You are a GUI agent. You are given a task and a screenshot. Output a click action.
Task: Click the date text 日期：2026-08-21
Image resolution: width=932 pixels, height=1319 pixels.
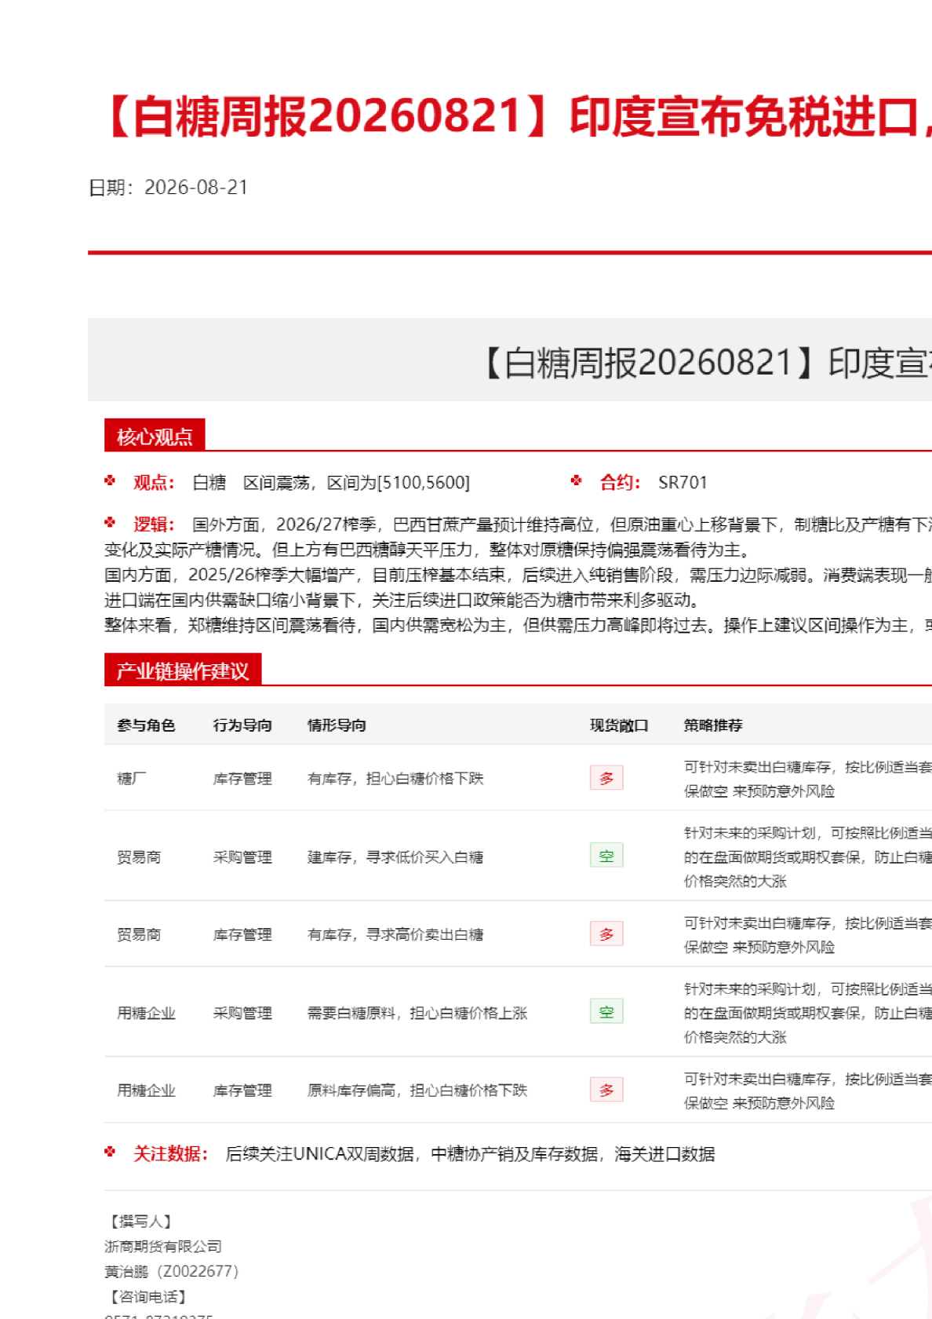(169, 188)
